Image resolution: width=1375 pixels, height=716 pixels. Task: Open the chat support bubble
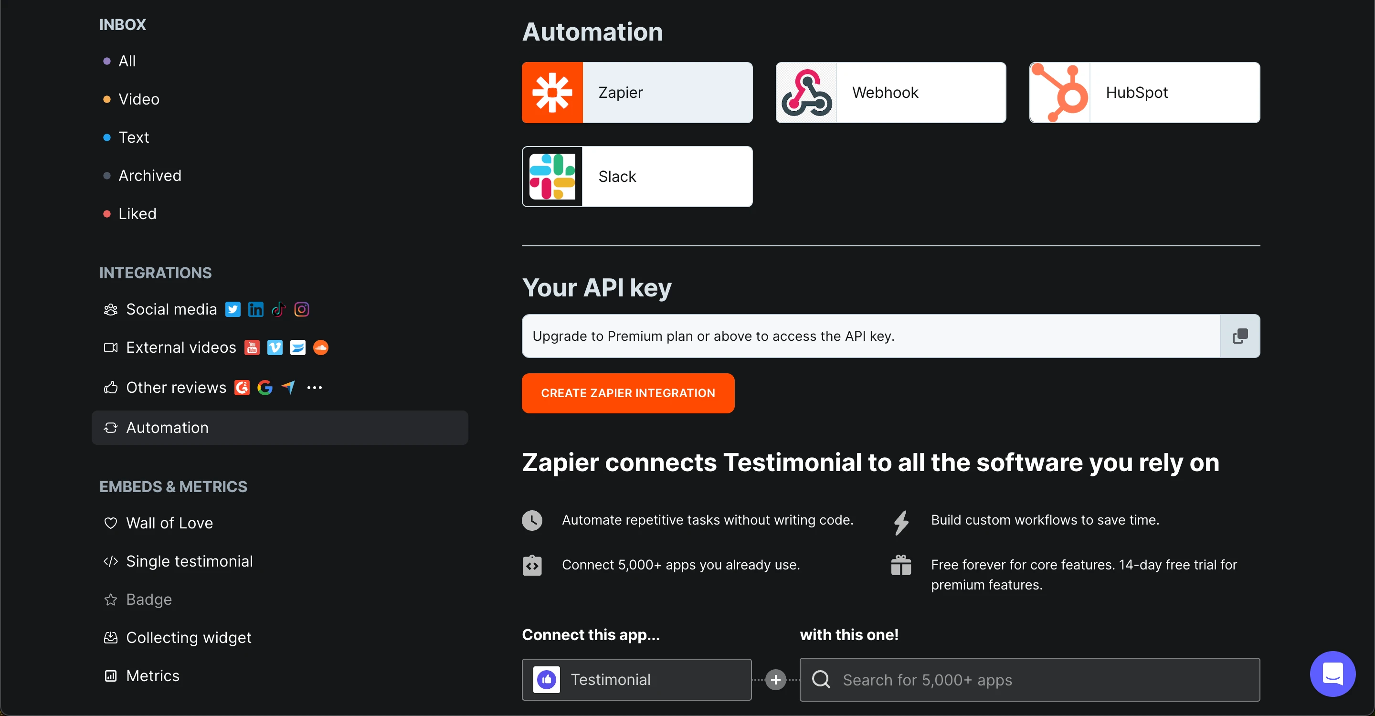click(1333, 674)
